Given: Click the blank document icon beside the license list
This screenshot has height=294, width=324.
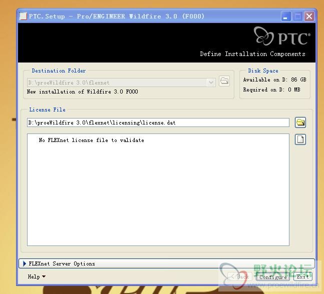Looking at the screenshot, I should click(300, 139).
